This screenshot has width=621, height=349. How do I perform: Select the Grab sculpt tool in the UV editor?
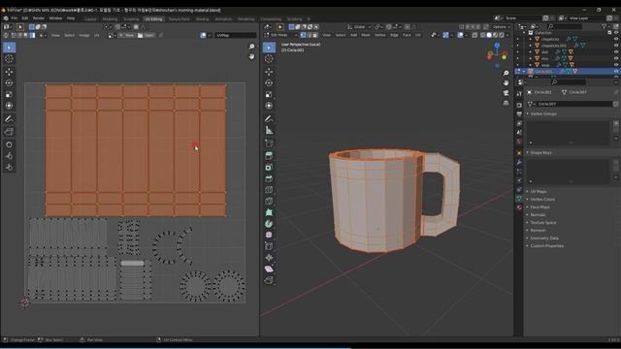(9, 144)
